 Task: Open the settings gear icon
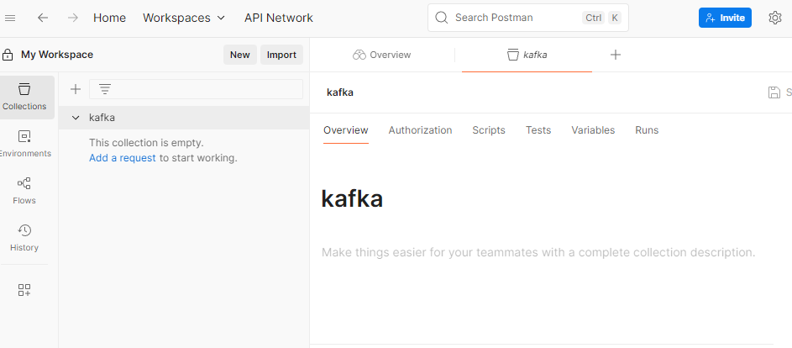[775, 18]
